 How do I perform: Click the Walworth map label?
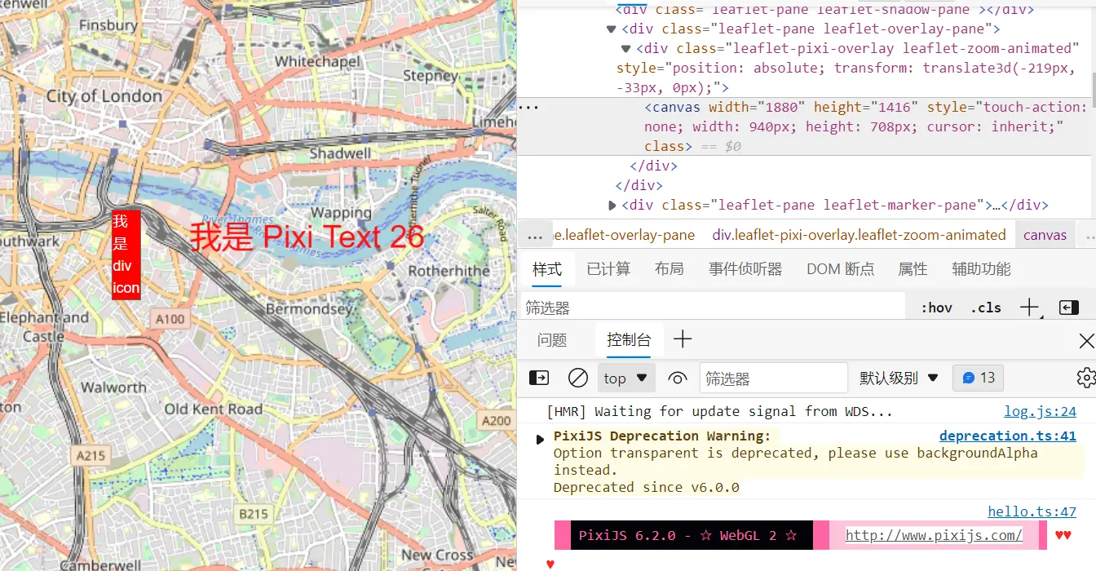tap(113, 387)
